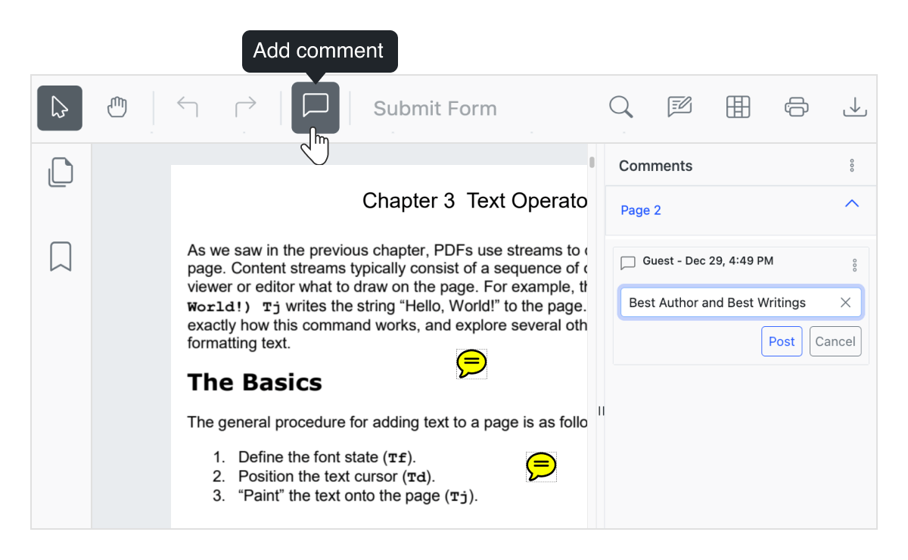
Task: Collapse the Page 2 comment group
Action: (x=851, y=203)
